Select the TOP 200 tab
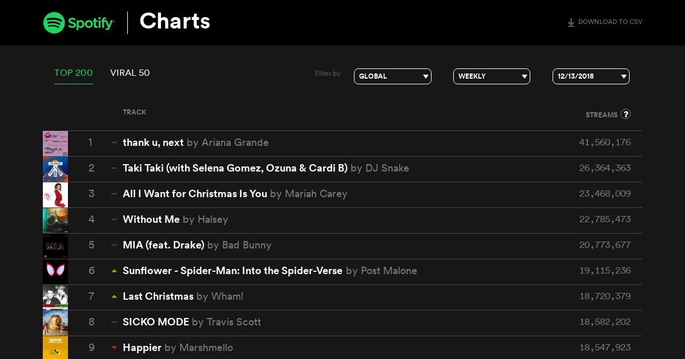The width and height of the screenshot is (685, 359). 74,73
